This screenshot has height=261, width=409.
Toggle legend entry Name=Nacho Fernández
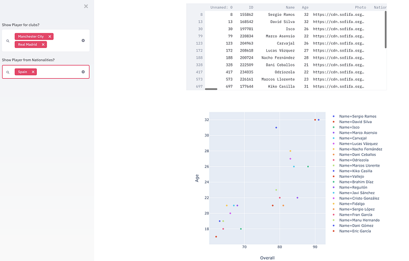[x=360, y=149]
